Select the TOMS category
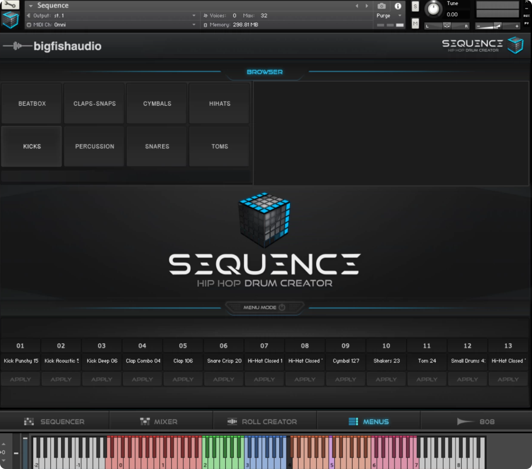Screen dimensions: 532x469 point(220,146)
